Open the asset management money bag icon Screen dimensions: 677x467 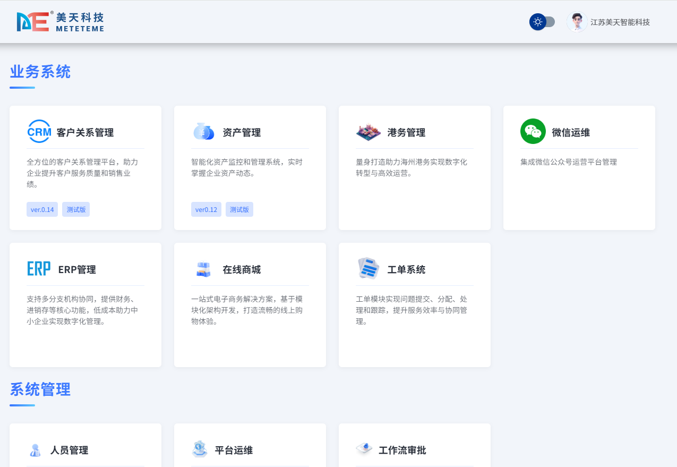point(203,132)
